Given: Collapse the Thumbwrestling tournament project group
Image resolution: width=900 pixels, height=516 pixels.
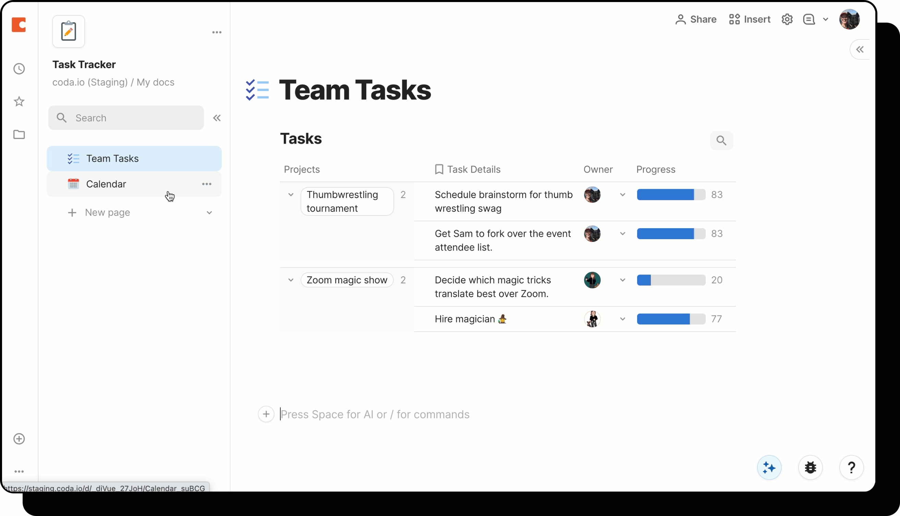Looking at the screenshot, I should [x=291, y=195].
